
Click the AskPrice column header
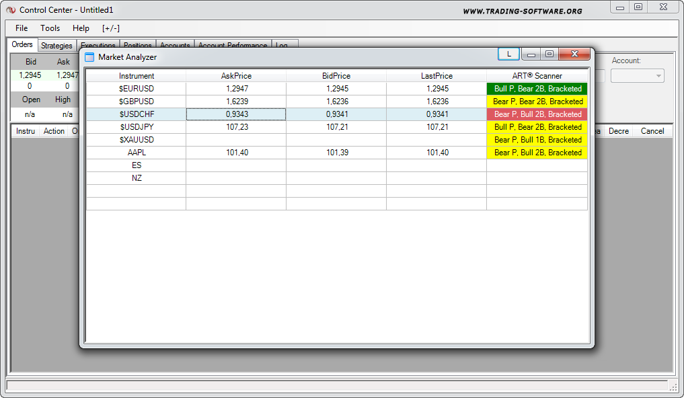(x=236, y=76)
